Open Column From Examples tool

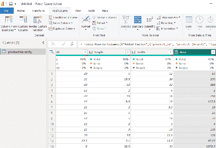9,24
